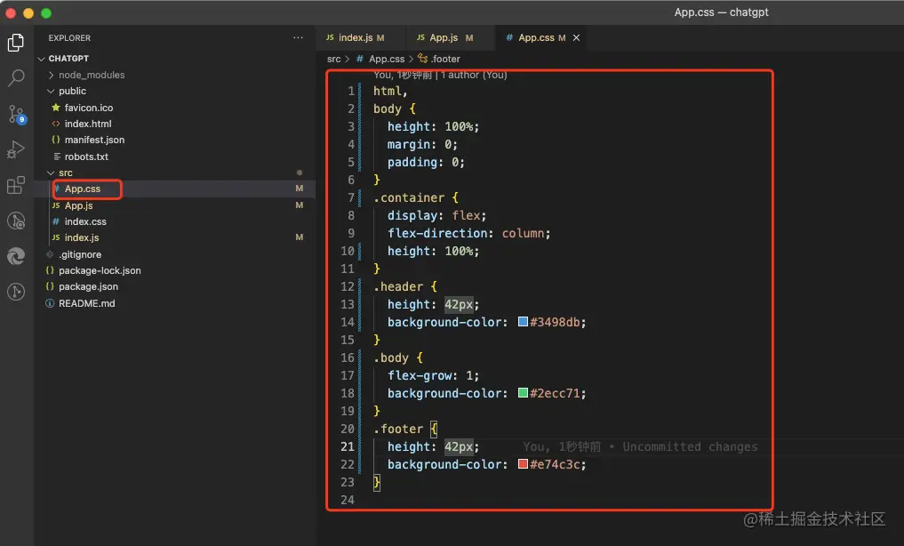The height and width of the screenshot is (546, 904).
Task: Select App.css in the src folder
Action: pos(82,189)
